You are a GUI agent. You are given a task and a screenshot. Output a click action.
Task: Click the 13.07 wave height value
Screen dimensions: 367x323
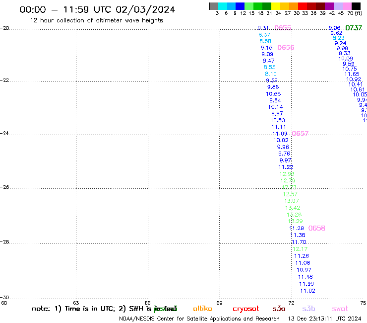[292, 201]
